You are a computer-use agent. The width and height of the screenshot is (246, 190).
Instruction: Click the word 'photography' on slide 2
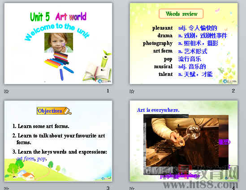coord(158,43)
